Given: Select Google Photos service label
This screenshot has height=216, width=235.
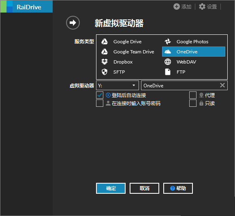Looking at the screenshot, I should point(192,42).
